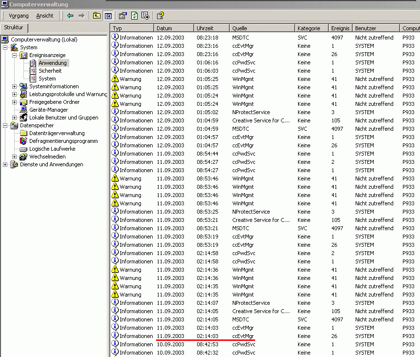This screenshot has height=357, width=420.
Task: Sort by the Uhrzeit column header
Action: (212, 28)
